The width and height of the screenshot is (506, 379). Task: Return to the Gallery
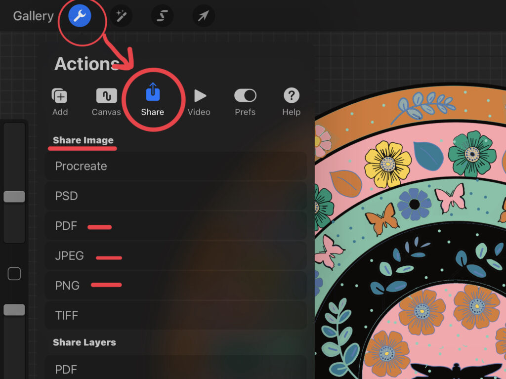click(33, 16)
